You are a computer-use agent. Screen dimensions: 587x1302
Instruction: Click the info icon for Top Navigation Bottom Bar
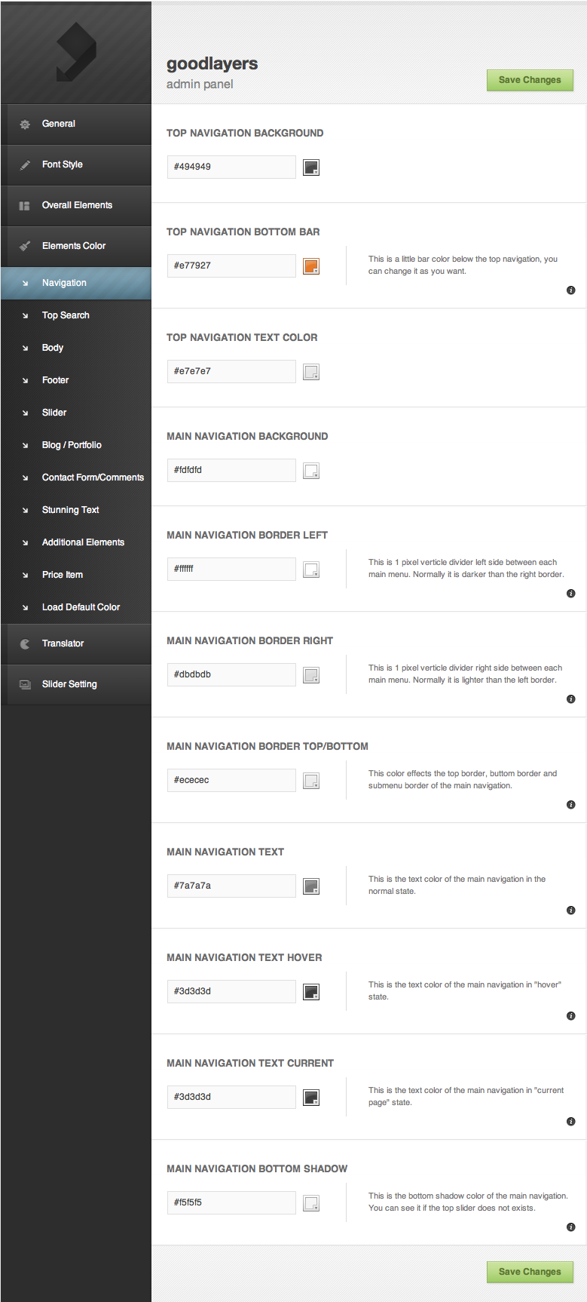(x=570, y=290)
